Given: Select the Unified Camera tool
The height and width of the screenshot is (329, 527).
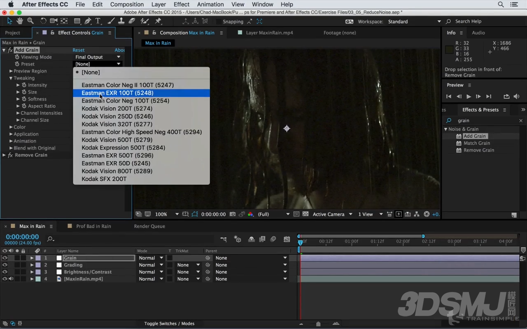Looking at the screenshot, I should point(54,21).
